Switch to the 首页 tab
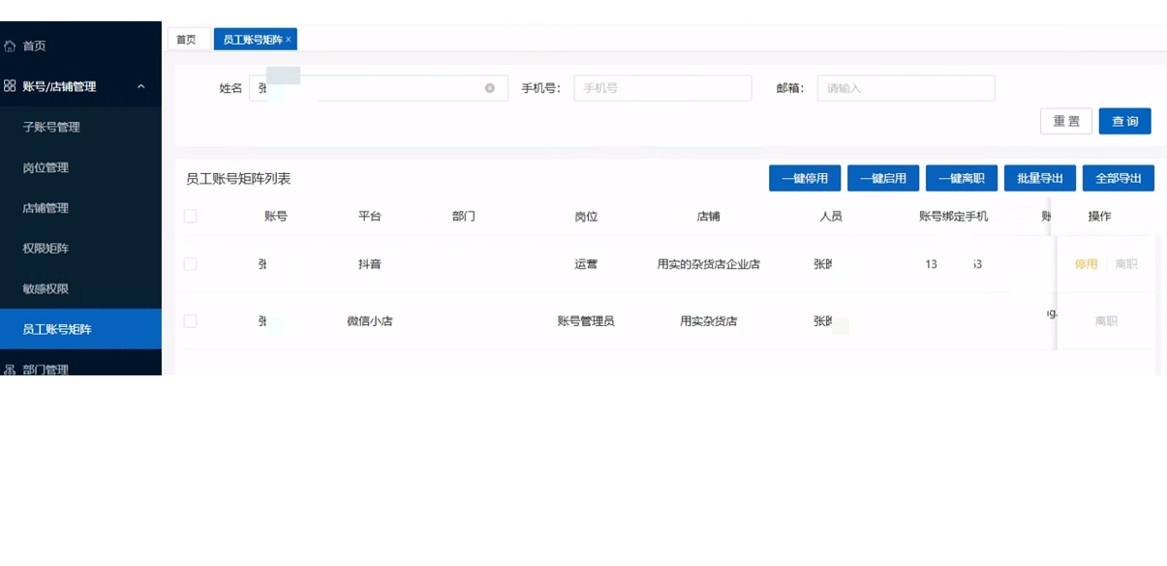The width and height of the screenshot is (1167, 566). point(186,40)
